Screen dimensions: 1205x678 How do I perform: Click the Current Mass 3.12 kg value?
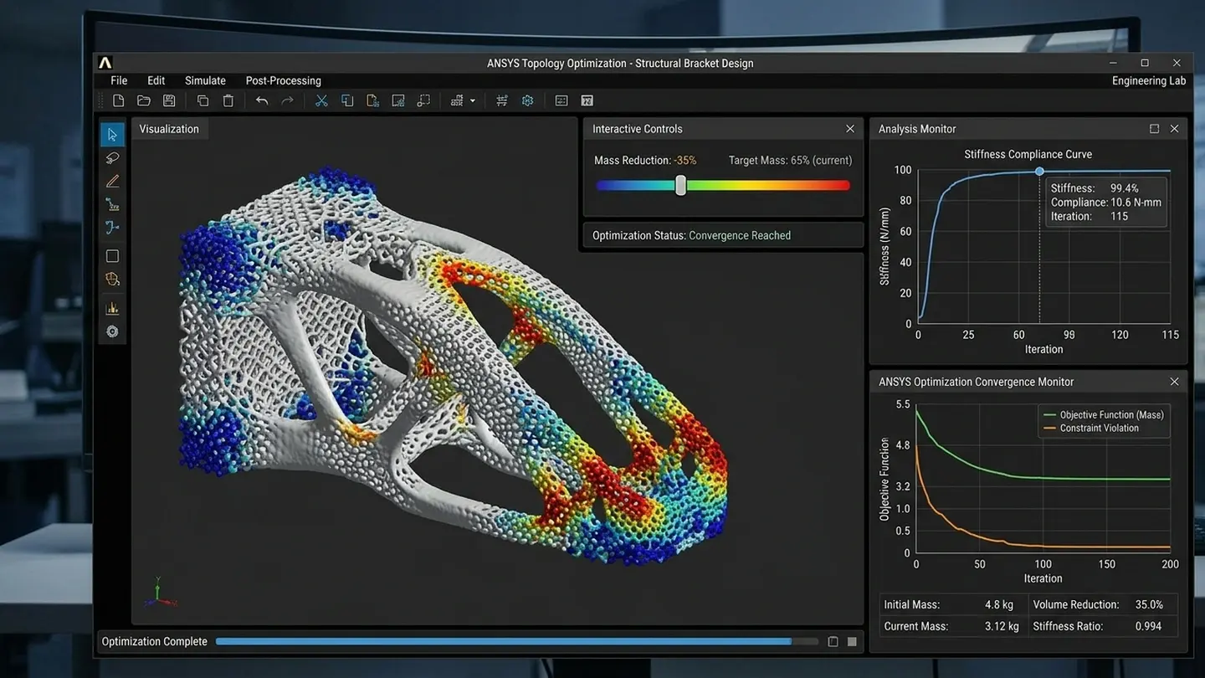1002,626
